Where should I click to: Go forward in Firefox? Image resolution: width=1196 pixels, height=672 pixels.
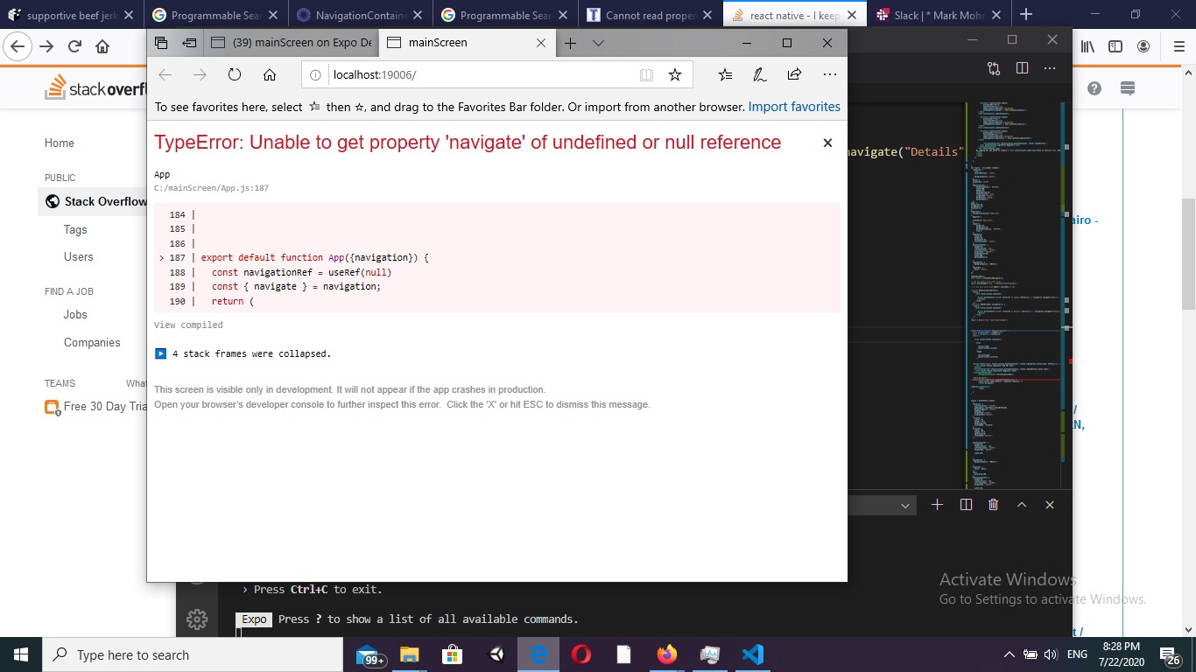coord(46,46)
